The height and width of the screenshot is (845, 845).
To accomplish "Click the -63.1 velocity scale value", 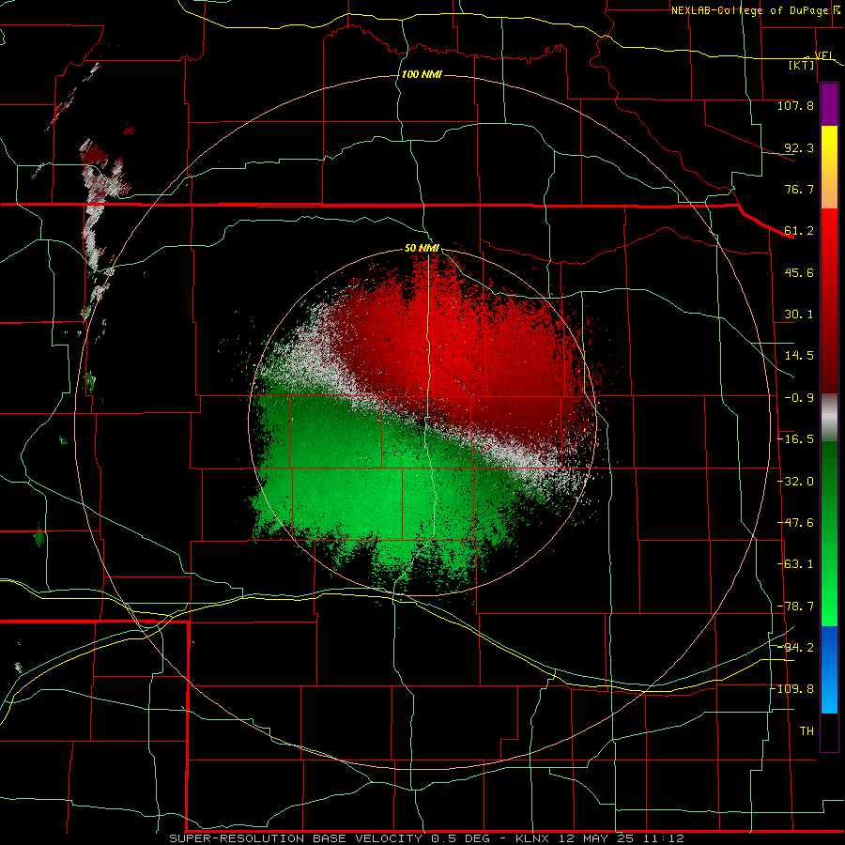I will pyautogui.click(x=795, y=564).
